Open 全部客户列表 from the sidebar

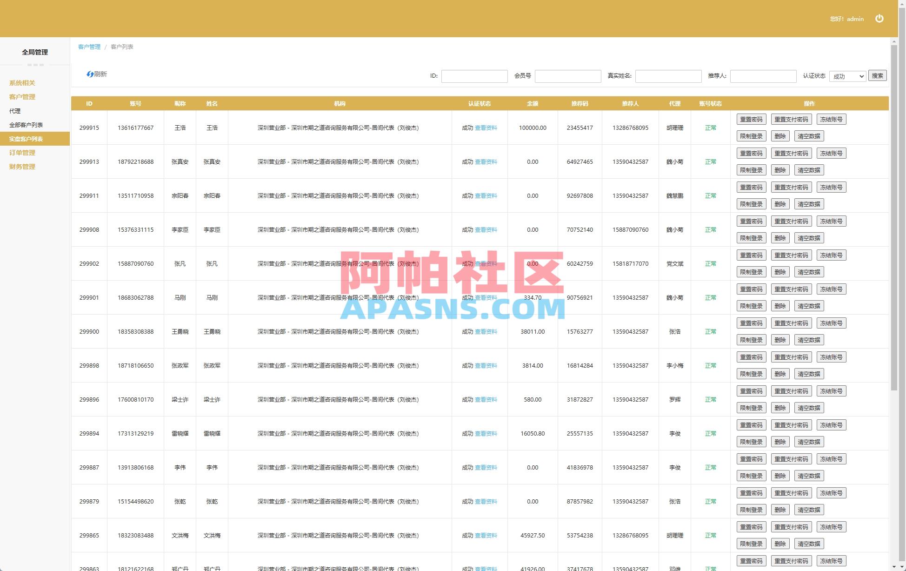27,125
